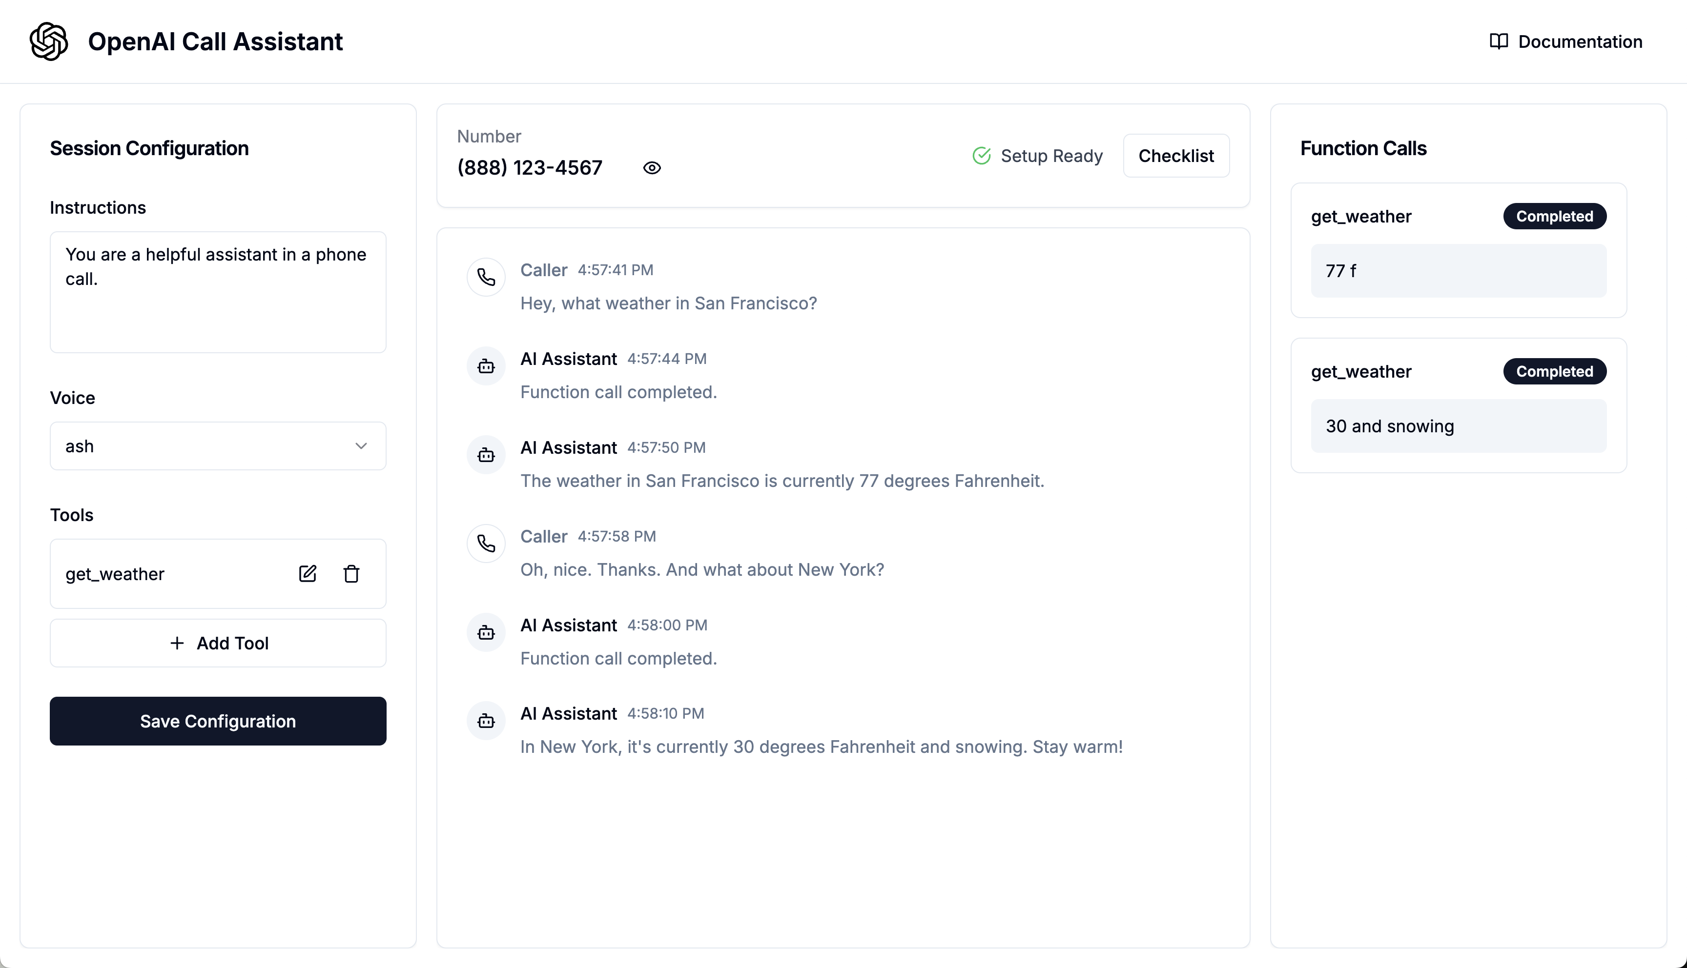Open the get_weather entry in Function Calls panel
The width and height of the screenshot is (1687, 968).
1360,216
